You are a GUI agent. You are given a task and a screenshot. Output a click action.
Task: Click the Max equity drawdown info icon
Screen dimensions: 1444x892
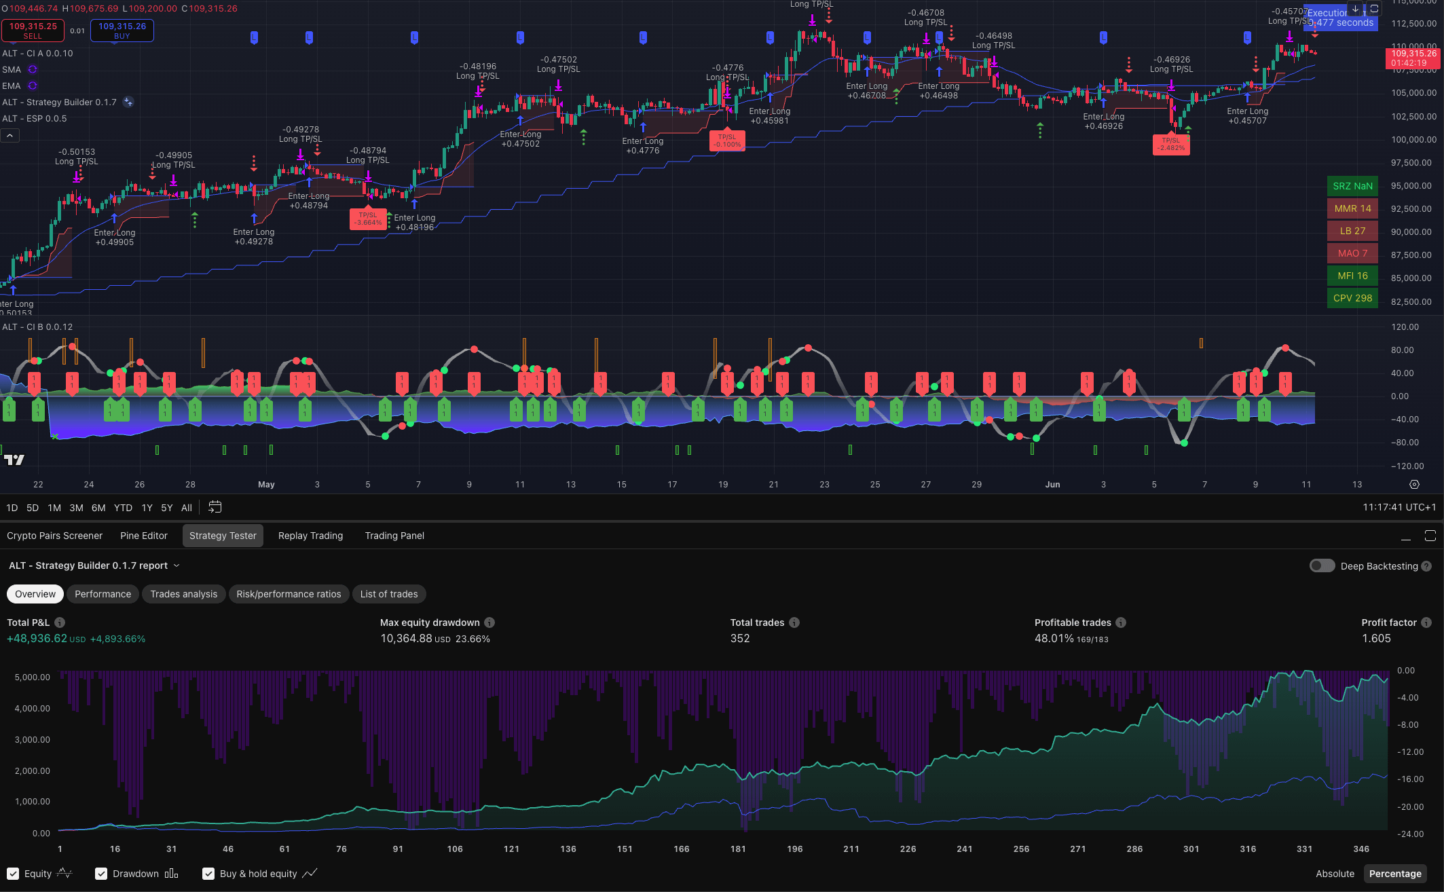(490, 622)
